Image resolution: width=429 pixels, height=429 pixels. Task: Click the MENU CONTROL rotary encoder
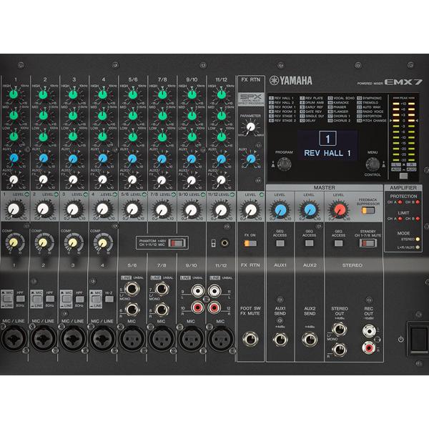pyautogui.click(x=373, y=164)
